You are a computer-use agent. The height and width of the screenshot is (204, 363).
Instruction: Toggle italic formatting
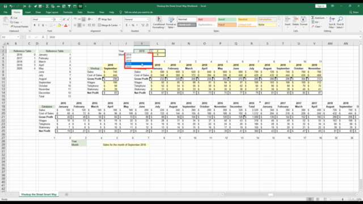(39, 25)
